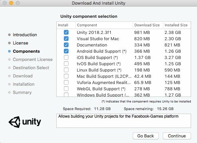Select the Mac Build Support (IL2CPP) row

coord(124,76)
